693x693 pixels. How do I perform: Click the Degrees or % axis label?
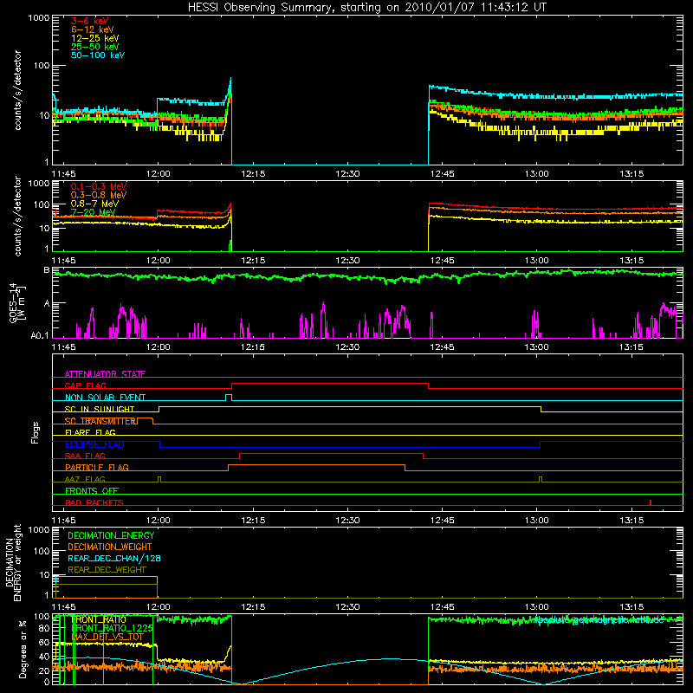[x=23, y=650]
